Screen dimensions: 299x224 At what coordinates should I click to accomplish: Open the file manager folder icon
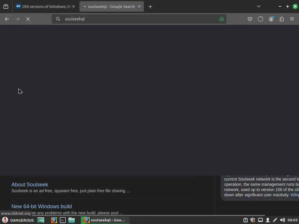tap(72, 220)
